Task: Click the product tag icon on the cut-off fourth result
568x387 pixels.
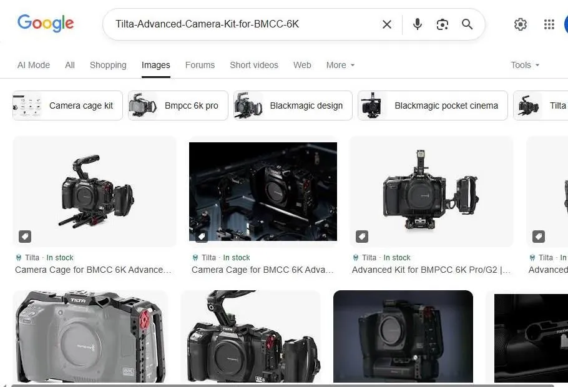Action: 539,237
